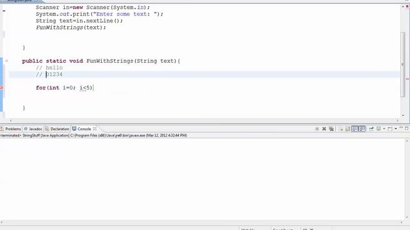Click the editor horizontal scroll-left arrow

[x=10, y=121]
